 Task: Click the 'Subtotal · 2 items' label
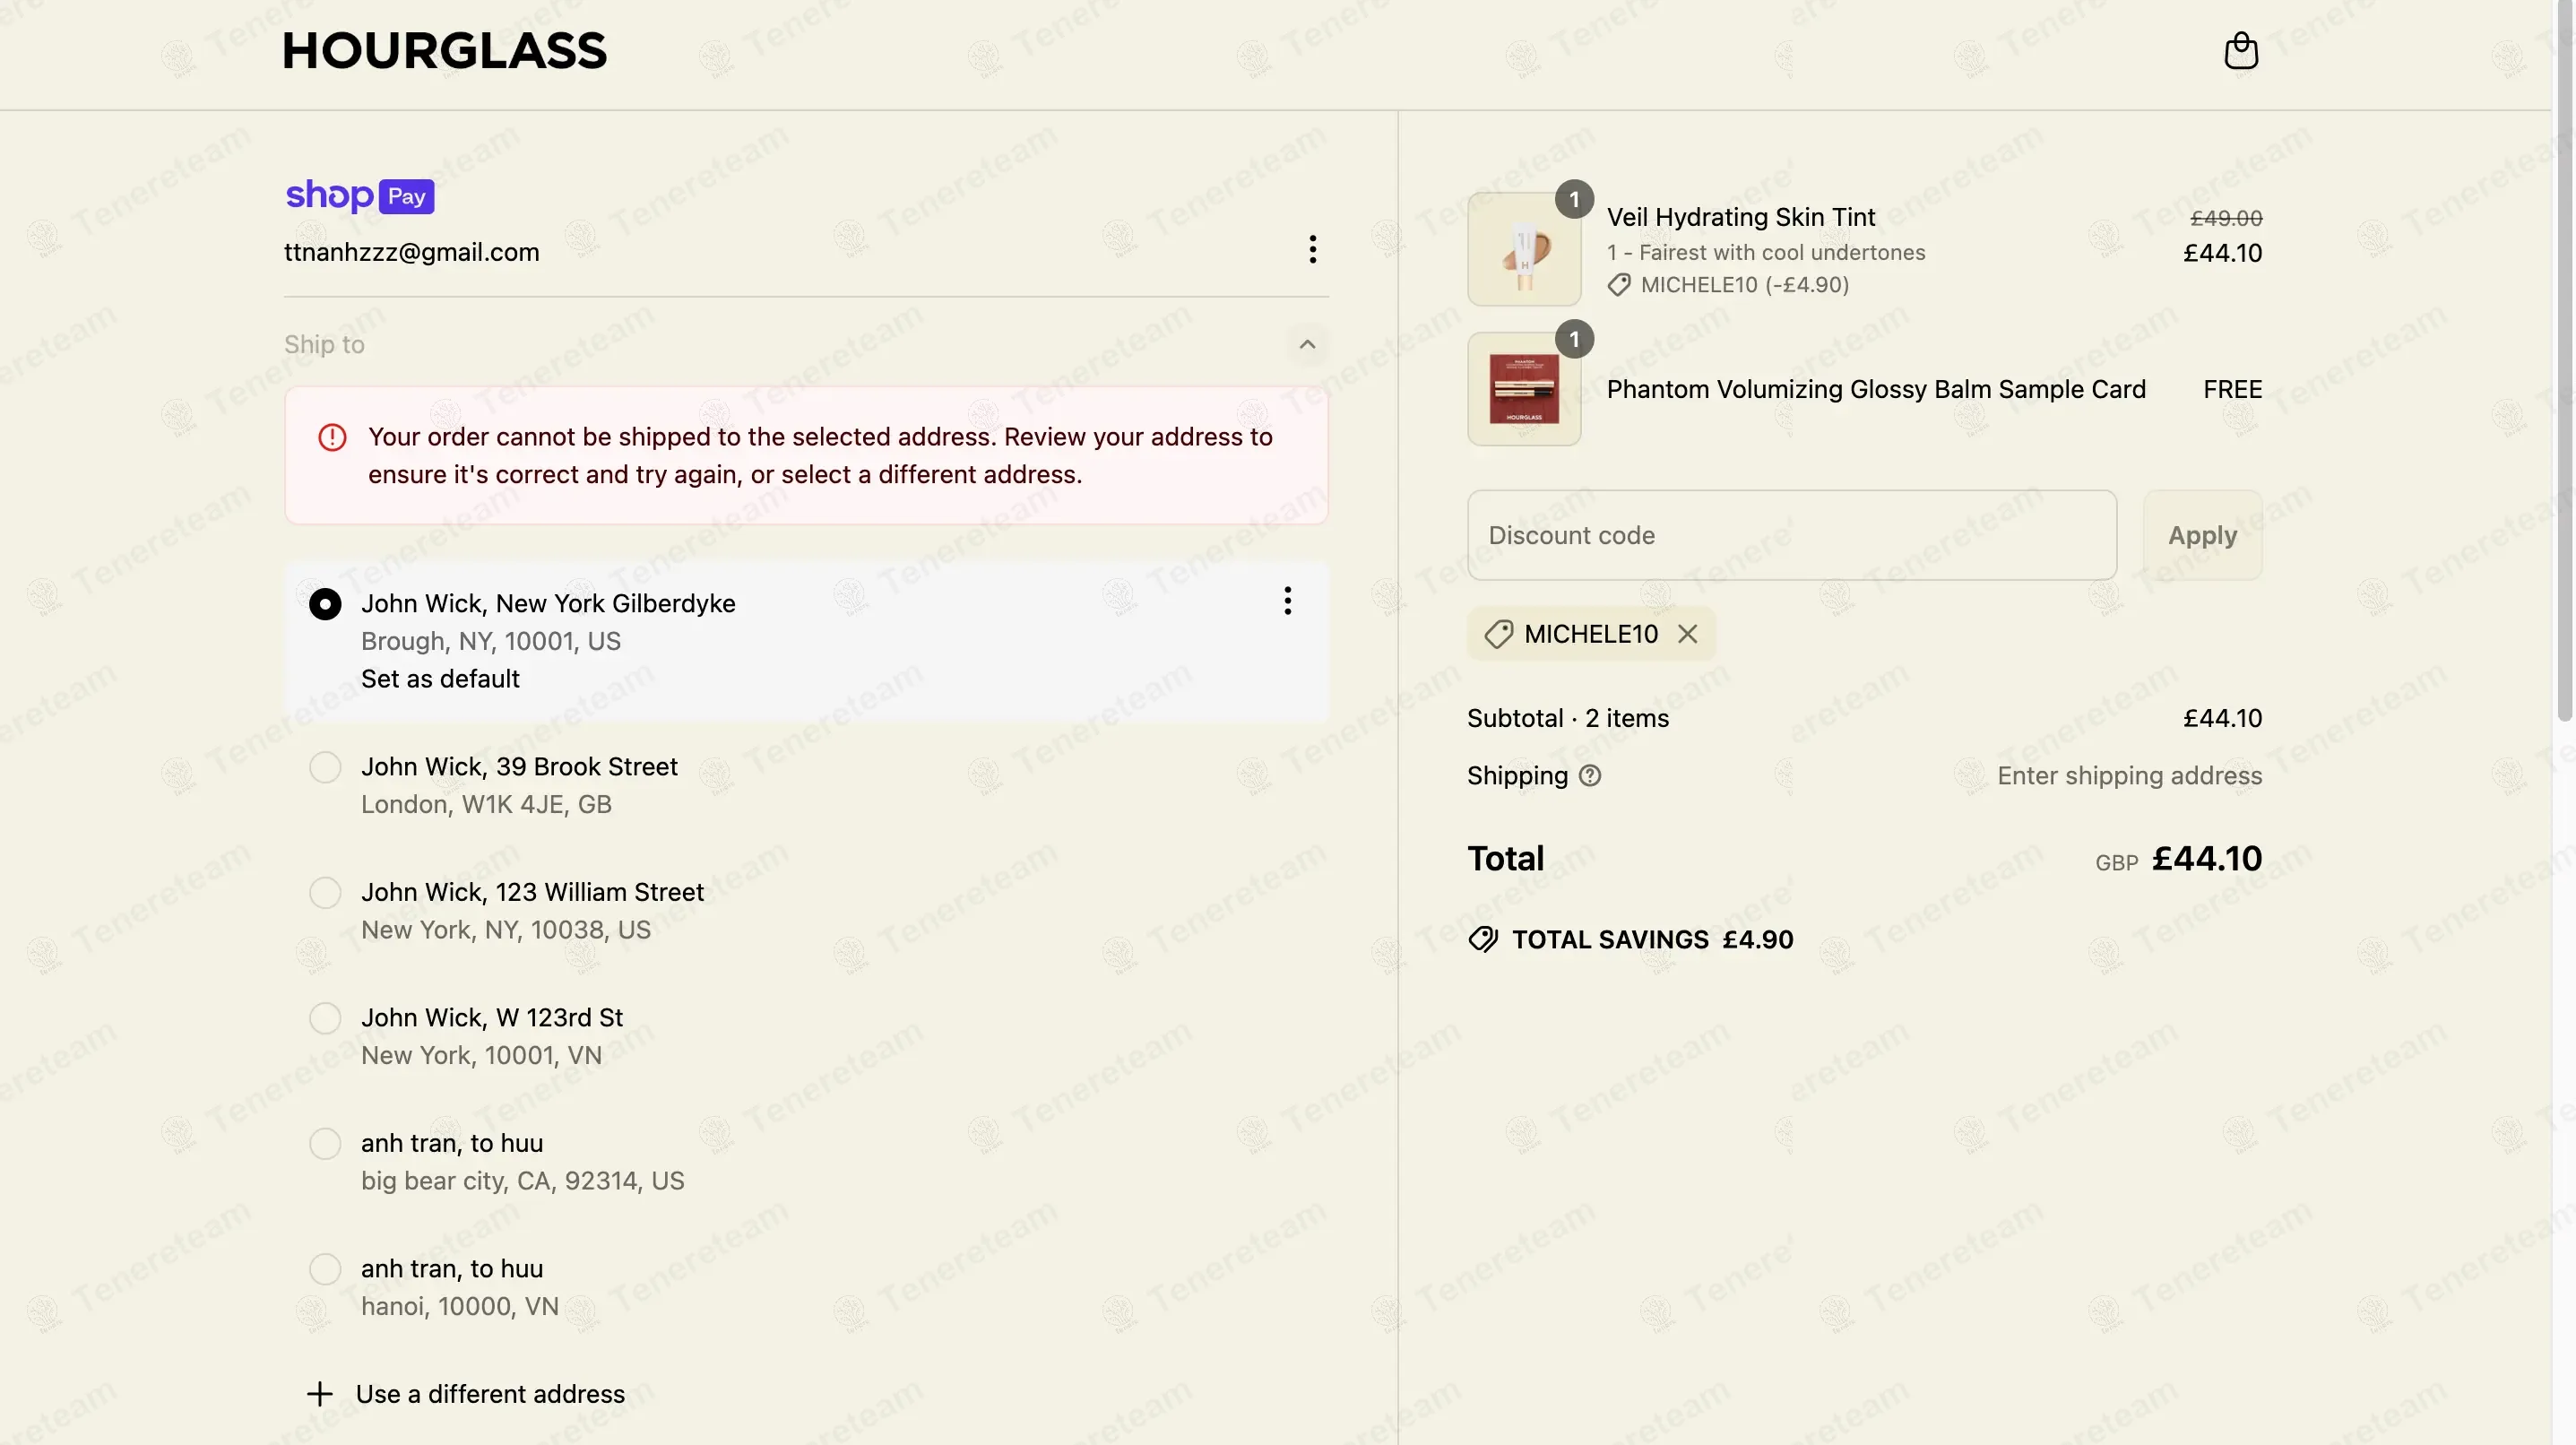(x=1568, y=718)
